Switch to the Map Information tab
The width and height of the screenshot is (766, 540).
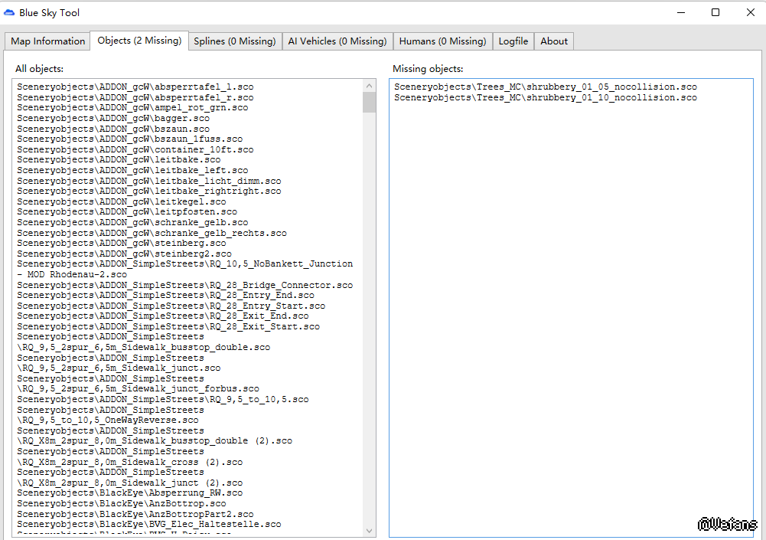tap(47, 41)
